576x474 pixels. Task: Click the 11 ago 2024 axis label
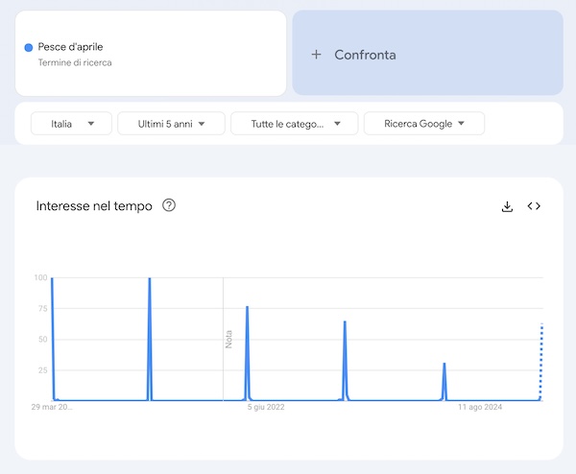[x=480, y=408]
